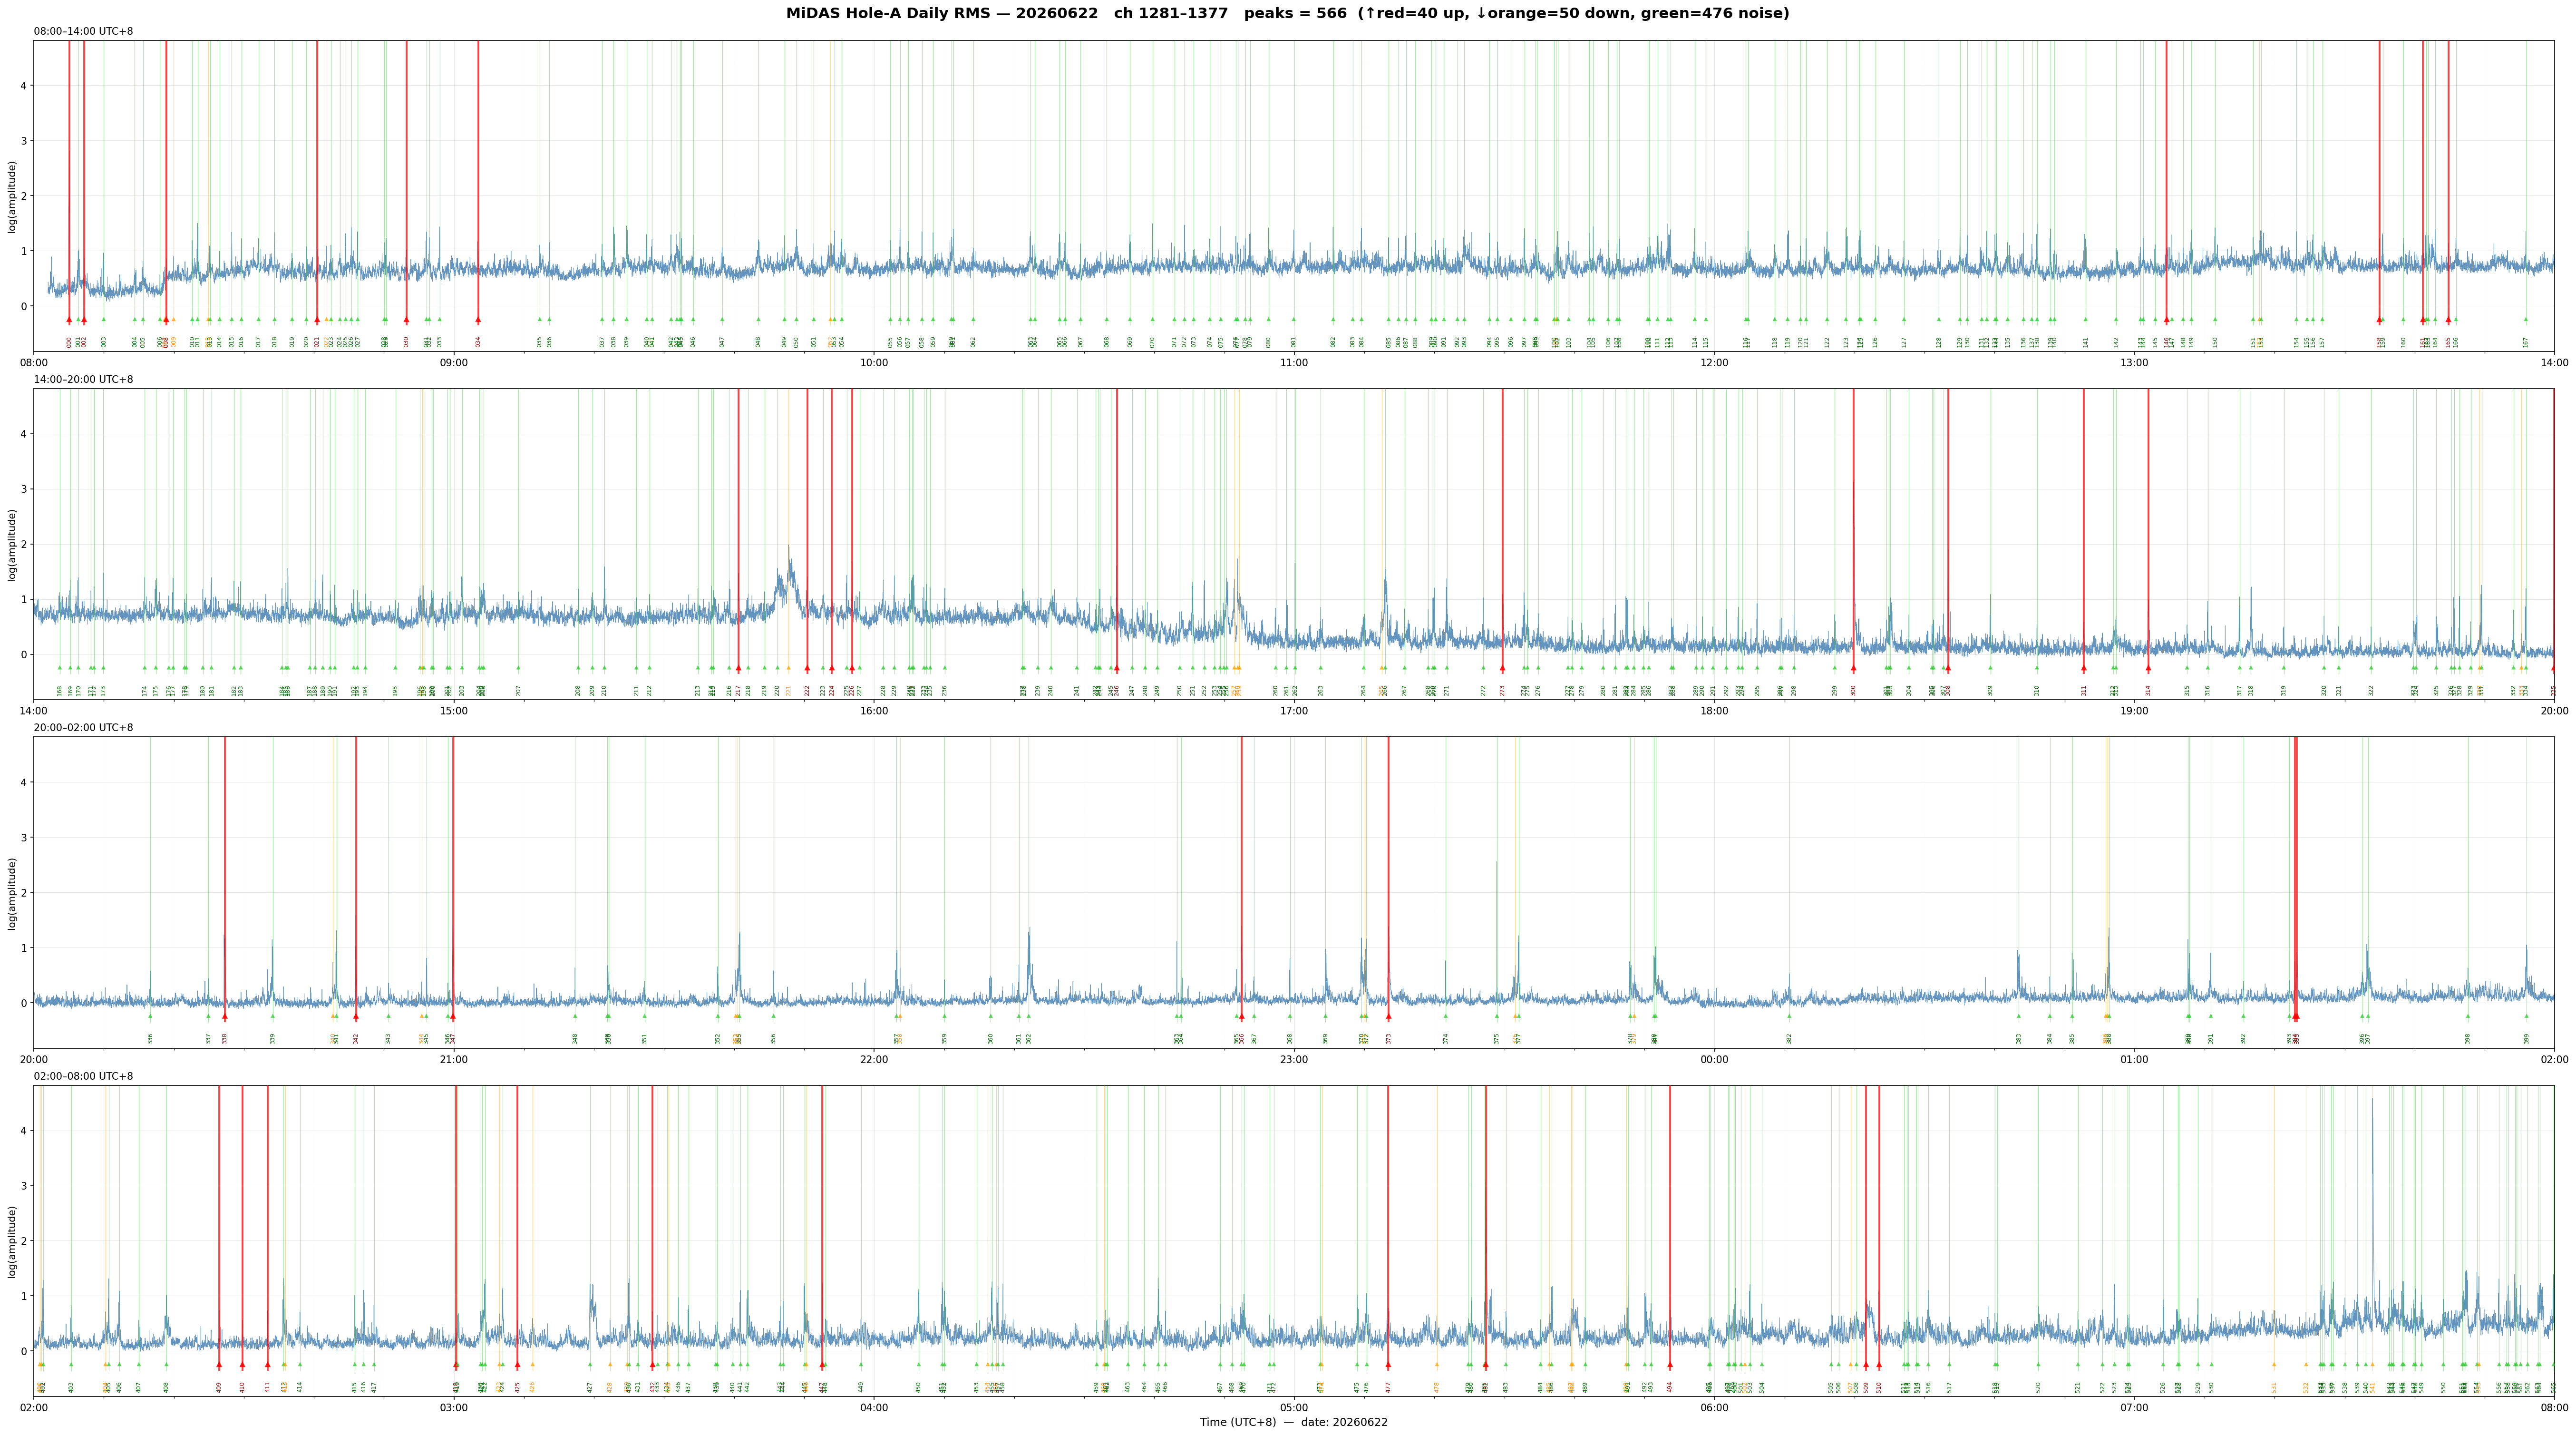Click red peak label 300
Viewport: 2576px width, 1435px height.
[x=1853, y=690]
